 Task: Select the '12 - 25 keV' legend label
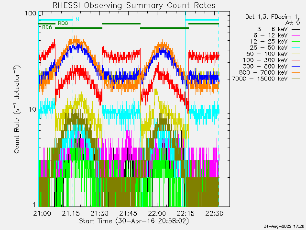coord(269,42)
